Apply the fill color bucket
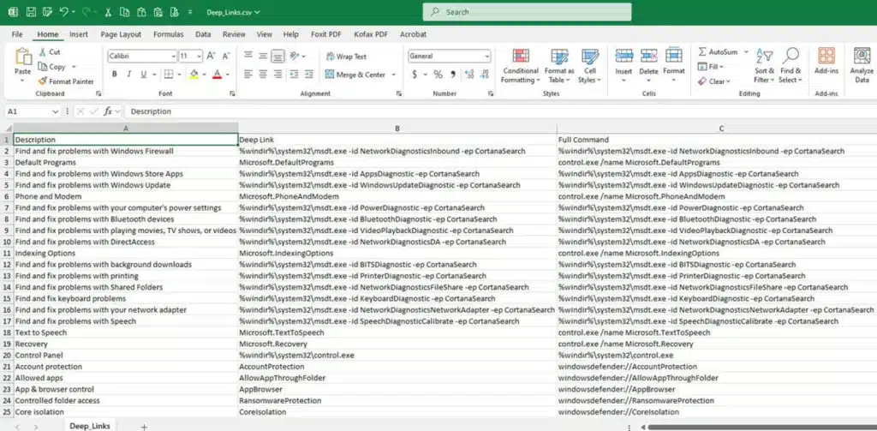 194,75
